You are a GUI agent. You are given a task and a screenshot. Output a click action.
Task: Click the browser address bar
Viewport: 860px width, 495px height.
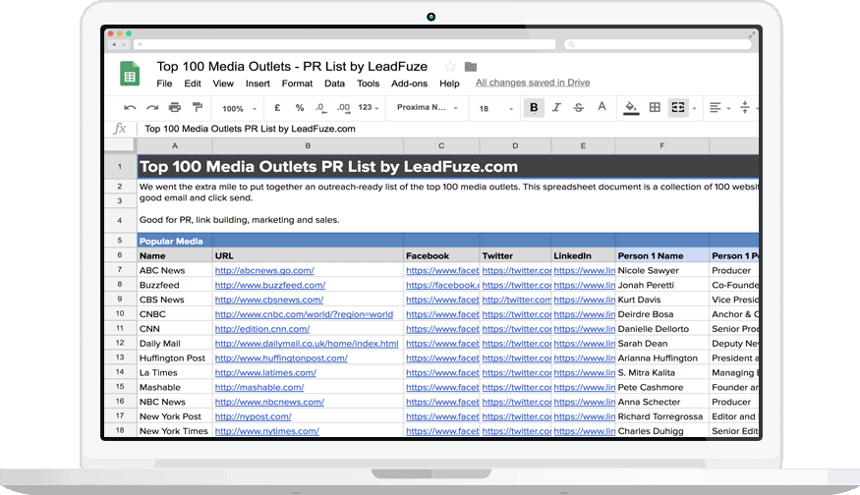tap(344, 44)
